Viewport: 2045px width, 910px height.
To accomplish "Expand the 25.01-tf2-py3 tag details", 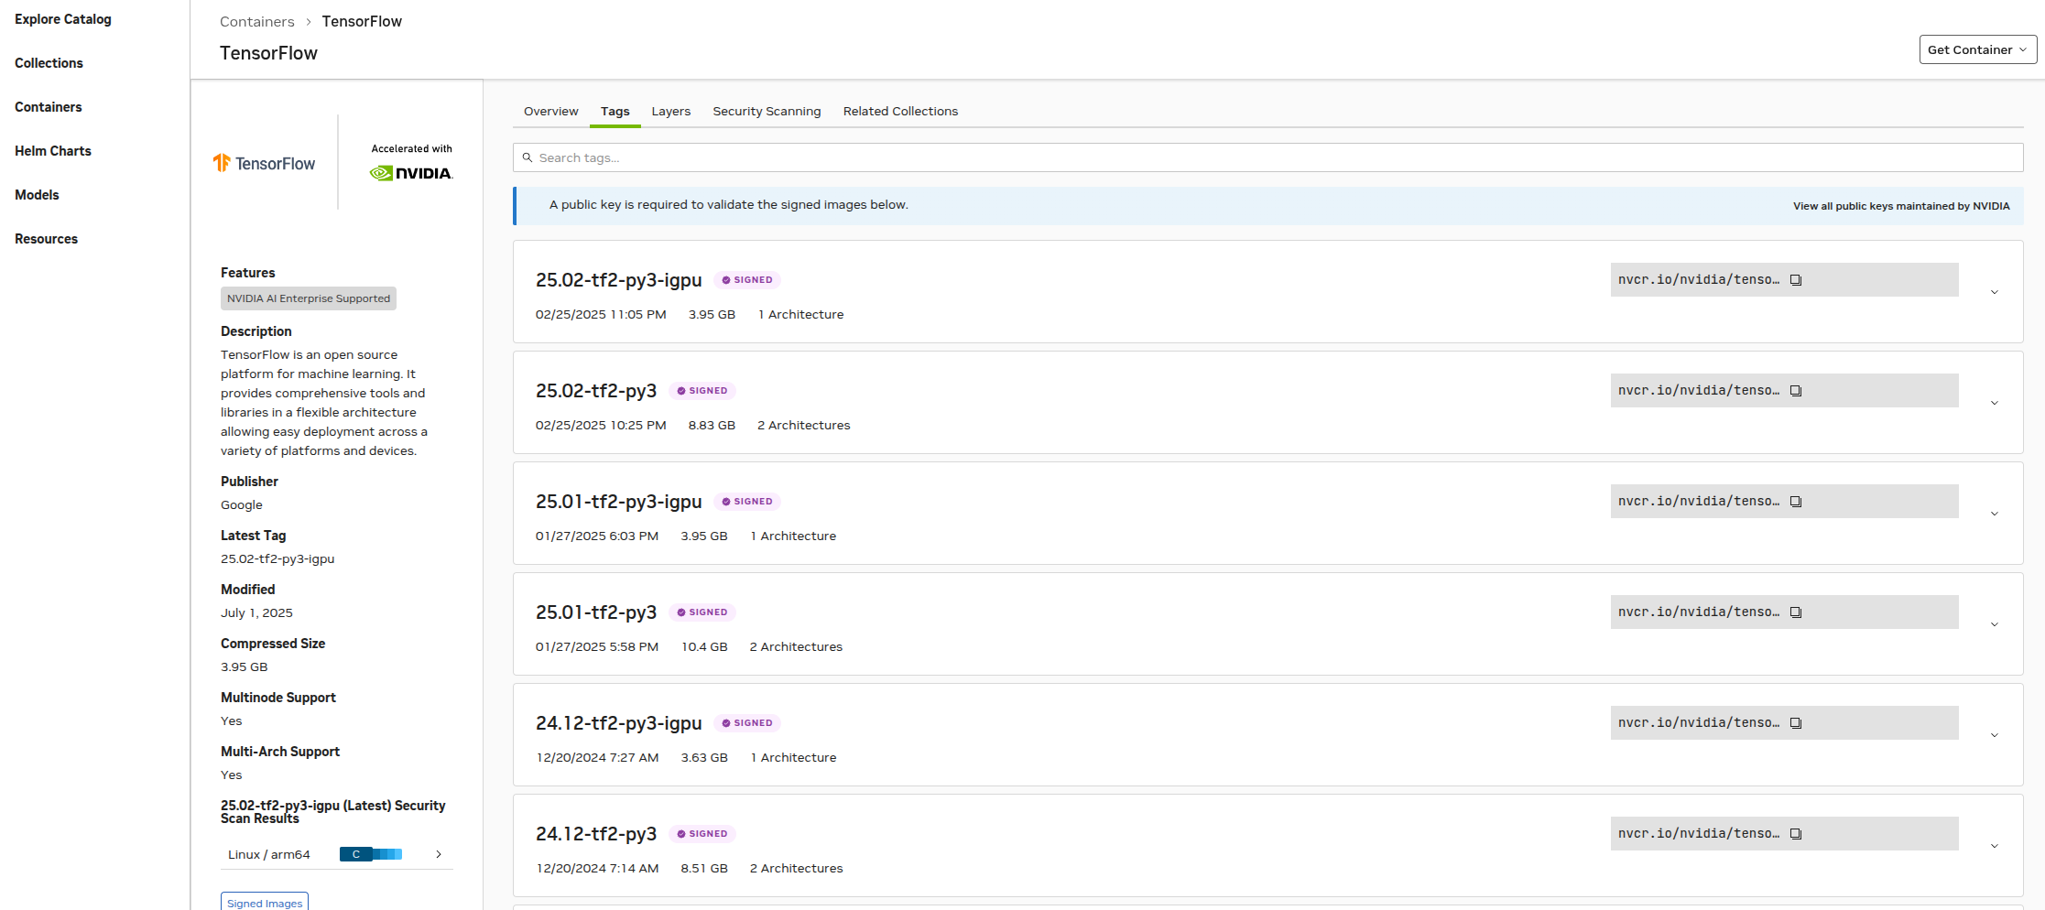I will tap(1994, 624).
